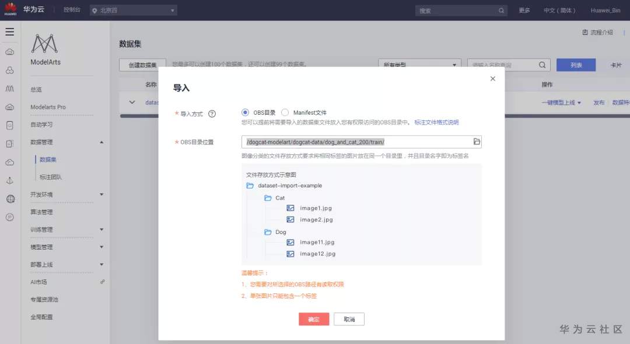The image size is (630, 344).
Task: Click the 流程介绍 document icon
Action: point(585,32)
